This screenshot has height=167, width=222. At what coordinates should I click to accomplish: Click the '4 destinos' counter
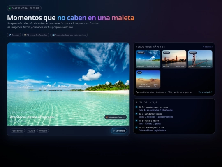coord(208,47)
